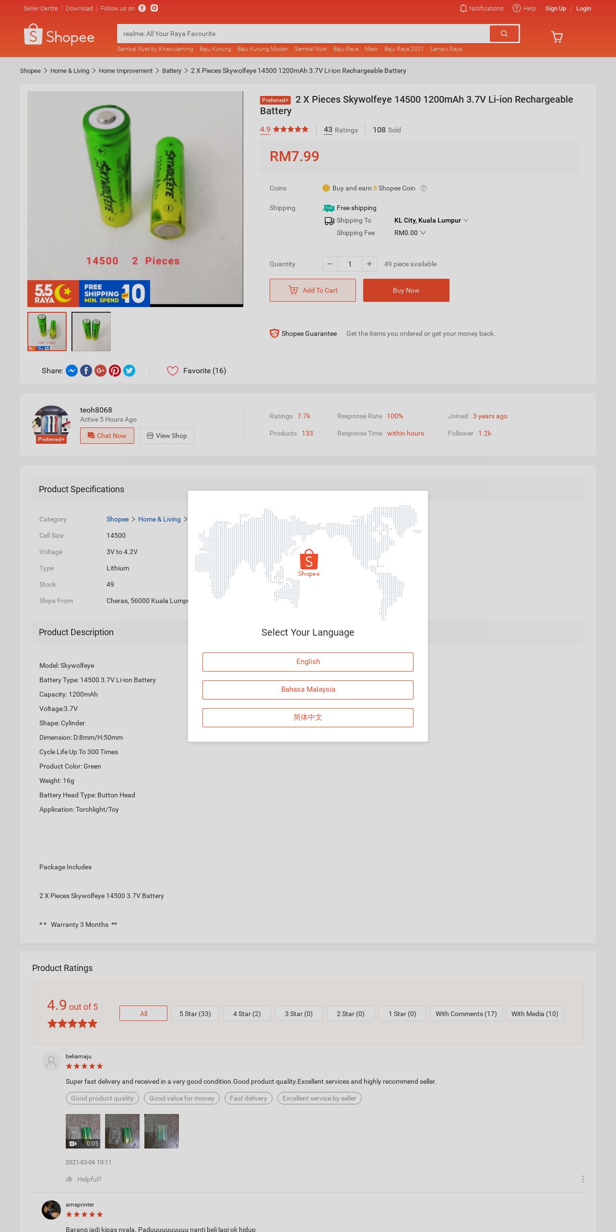Open third review photo from beliamaju
This screenshot has width=616, height=1232.
tap(162, 1131)
